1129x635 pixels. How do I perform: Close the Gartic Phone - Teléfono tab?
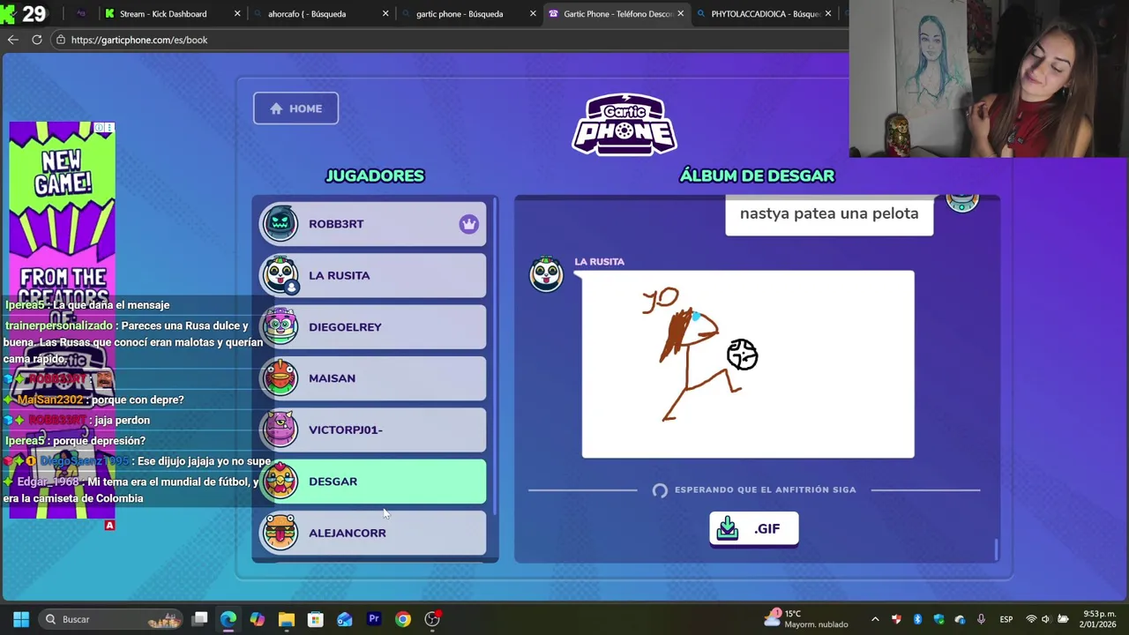click(681, 14)
